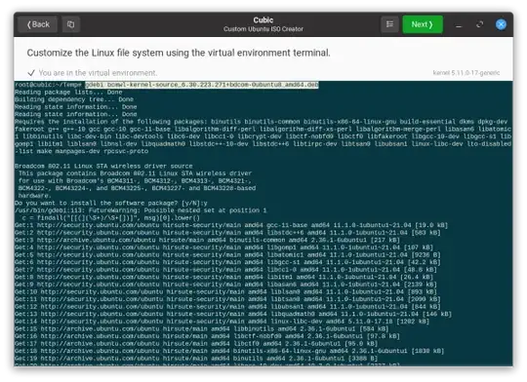
Task: Click 'Broadcom 802.11 Linux STA wireless driver source' line
Action: pos(103,166)
